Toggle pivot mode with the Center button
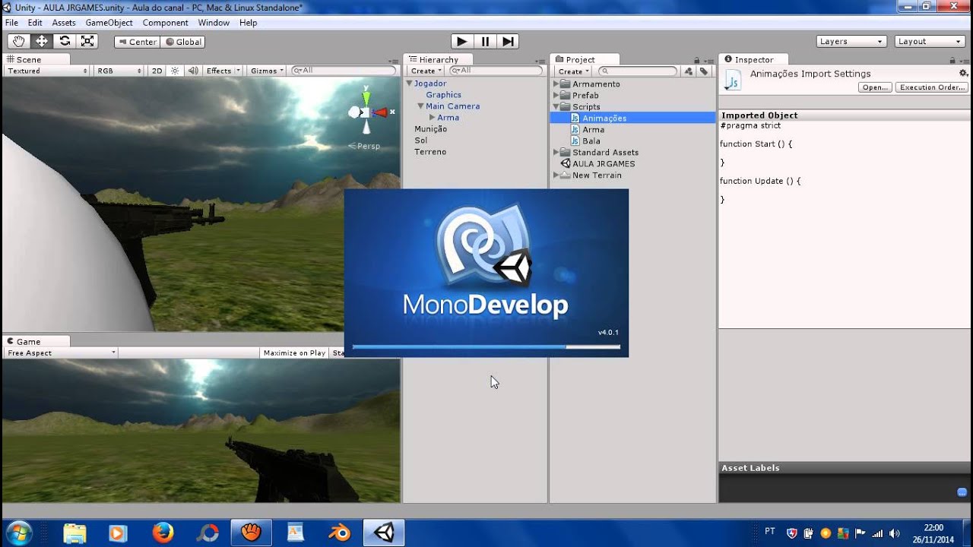Viewport: 973px width, 547px height. pos(138,42)
